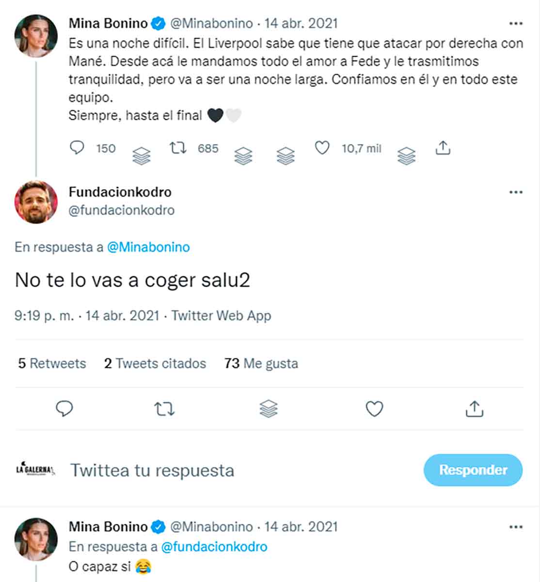Like the top tweet with 10,7 mil likes
Viewport: 540px width, 582px height.
pyautogui.click(x=322, y=147)
